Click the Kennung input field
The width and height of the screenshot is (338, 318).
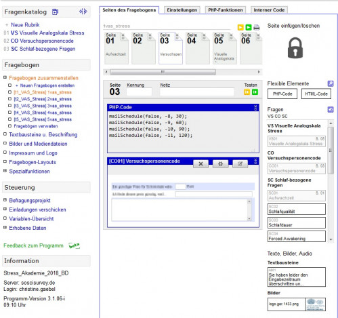coord(139,92)
